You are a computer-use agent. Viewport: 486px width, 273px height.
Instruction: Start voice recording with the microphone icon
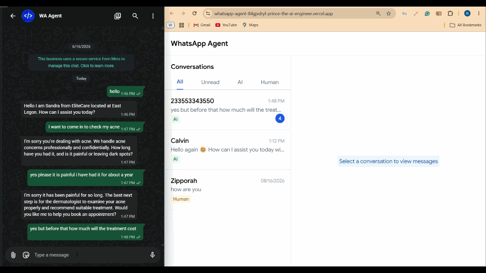[x=152, y=255]
